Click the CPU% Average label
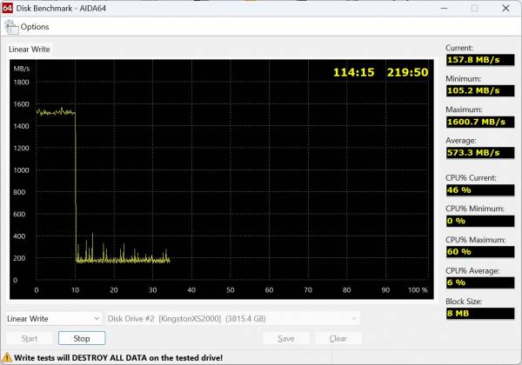Screen dimensions: 522x365 coord(472,270)
